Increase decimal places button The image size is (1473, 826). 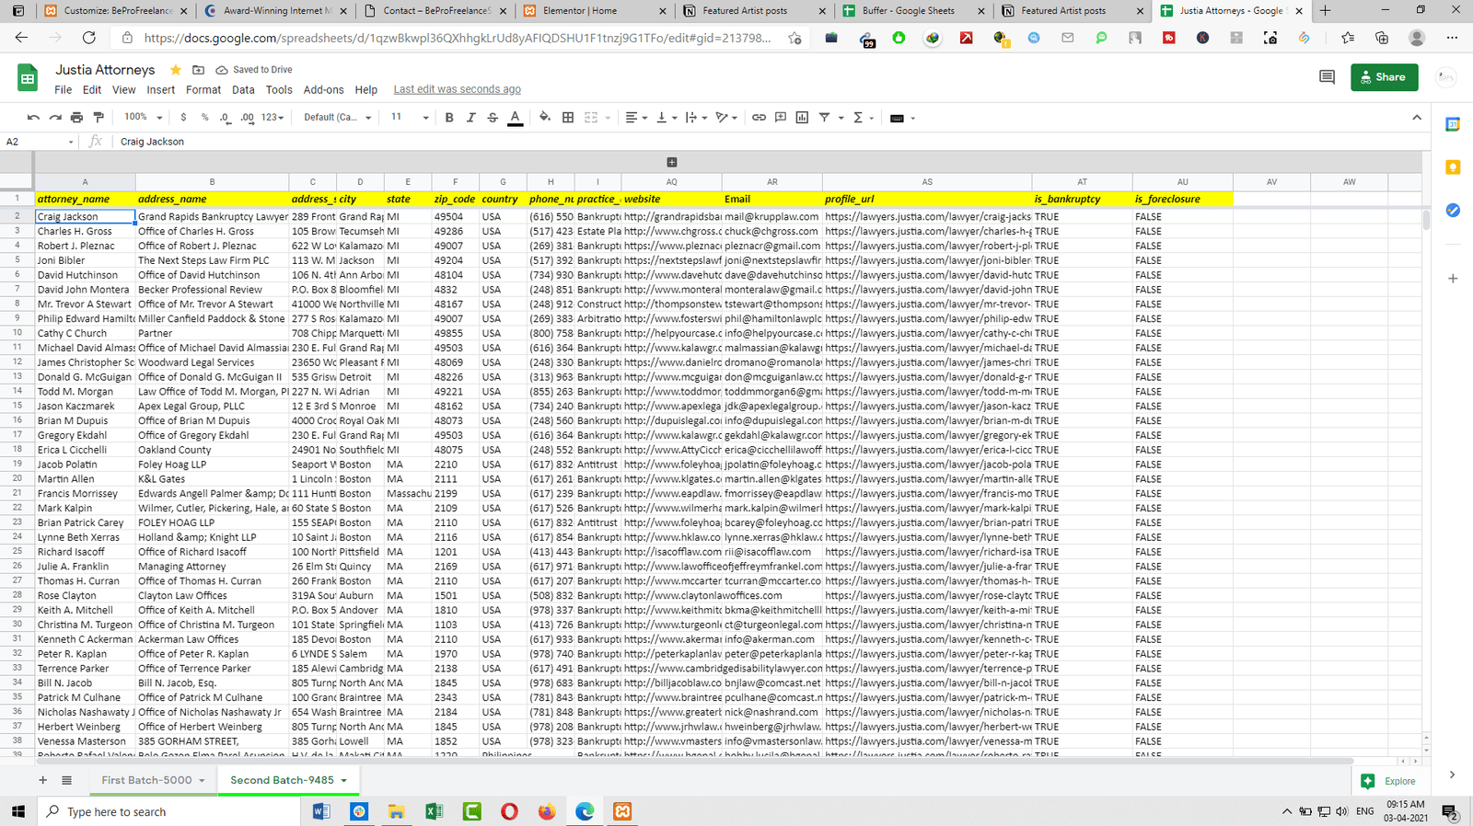tap(247, 118)
